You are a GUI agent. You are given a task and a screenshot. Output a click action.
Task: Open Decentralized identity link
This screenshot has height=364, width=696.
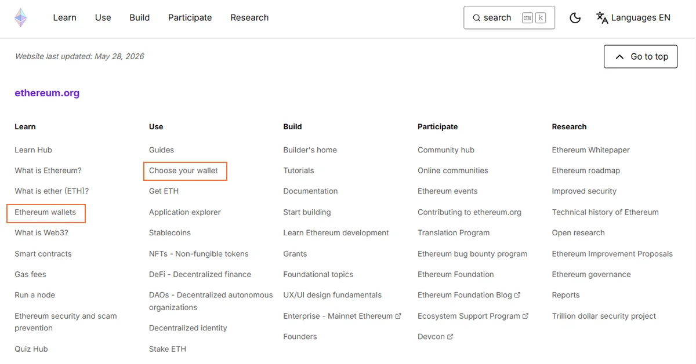188,327
